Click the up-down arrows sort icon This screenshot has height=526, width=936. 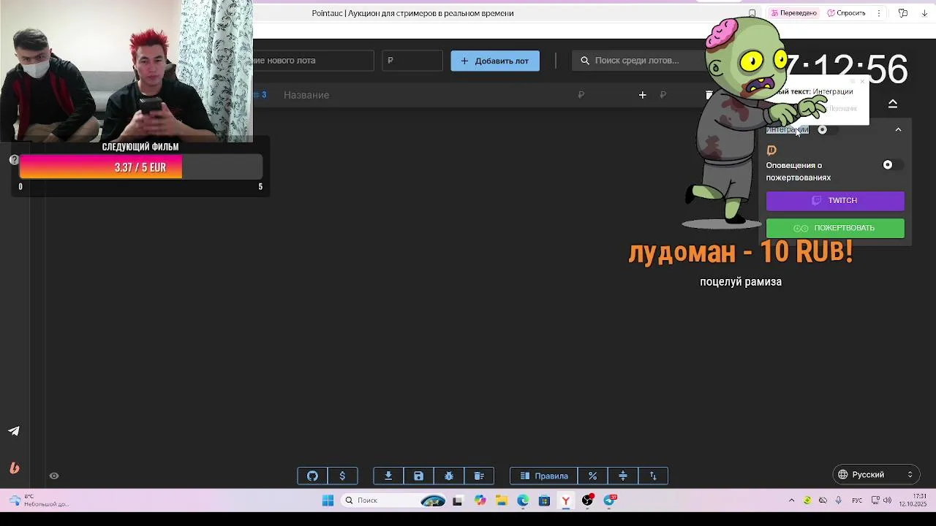click(653, 476)
